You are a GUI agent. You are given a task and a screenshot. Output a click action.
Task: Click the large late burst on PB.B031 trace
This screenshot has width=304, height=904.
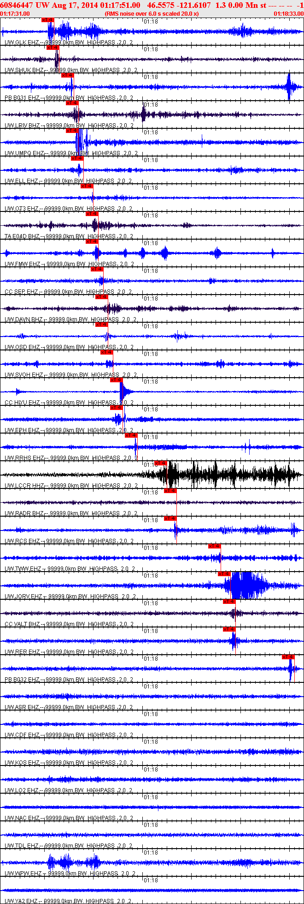[289, 87]
